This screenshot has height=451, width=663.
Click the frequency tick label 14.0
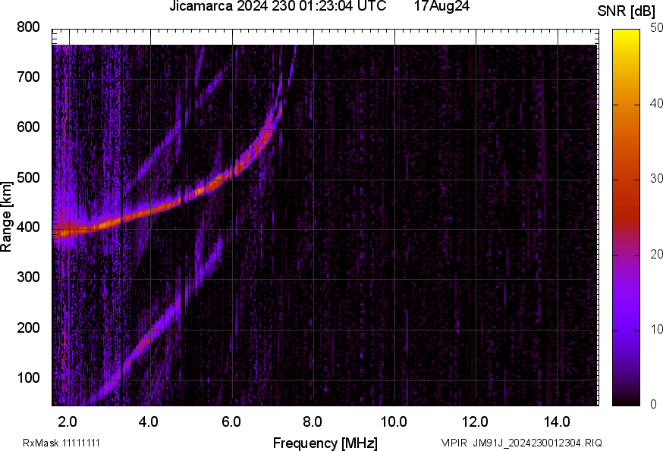click(x=557, y=421)
